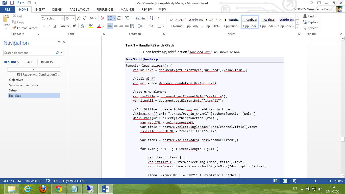Click the Grow Font icon

79,18
